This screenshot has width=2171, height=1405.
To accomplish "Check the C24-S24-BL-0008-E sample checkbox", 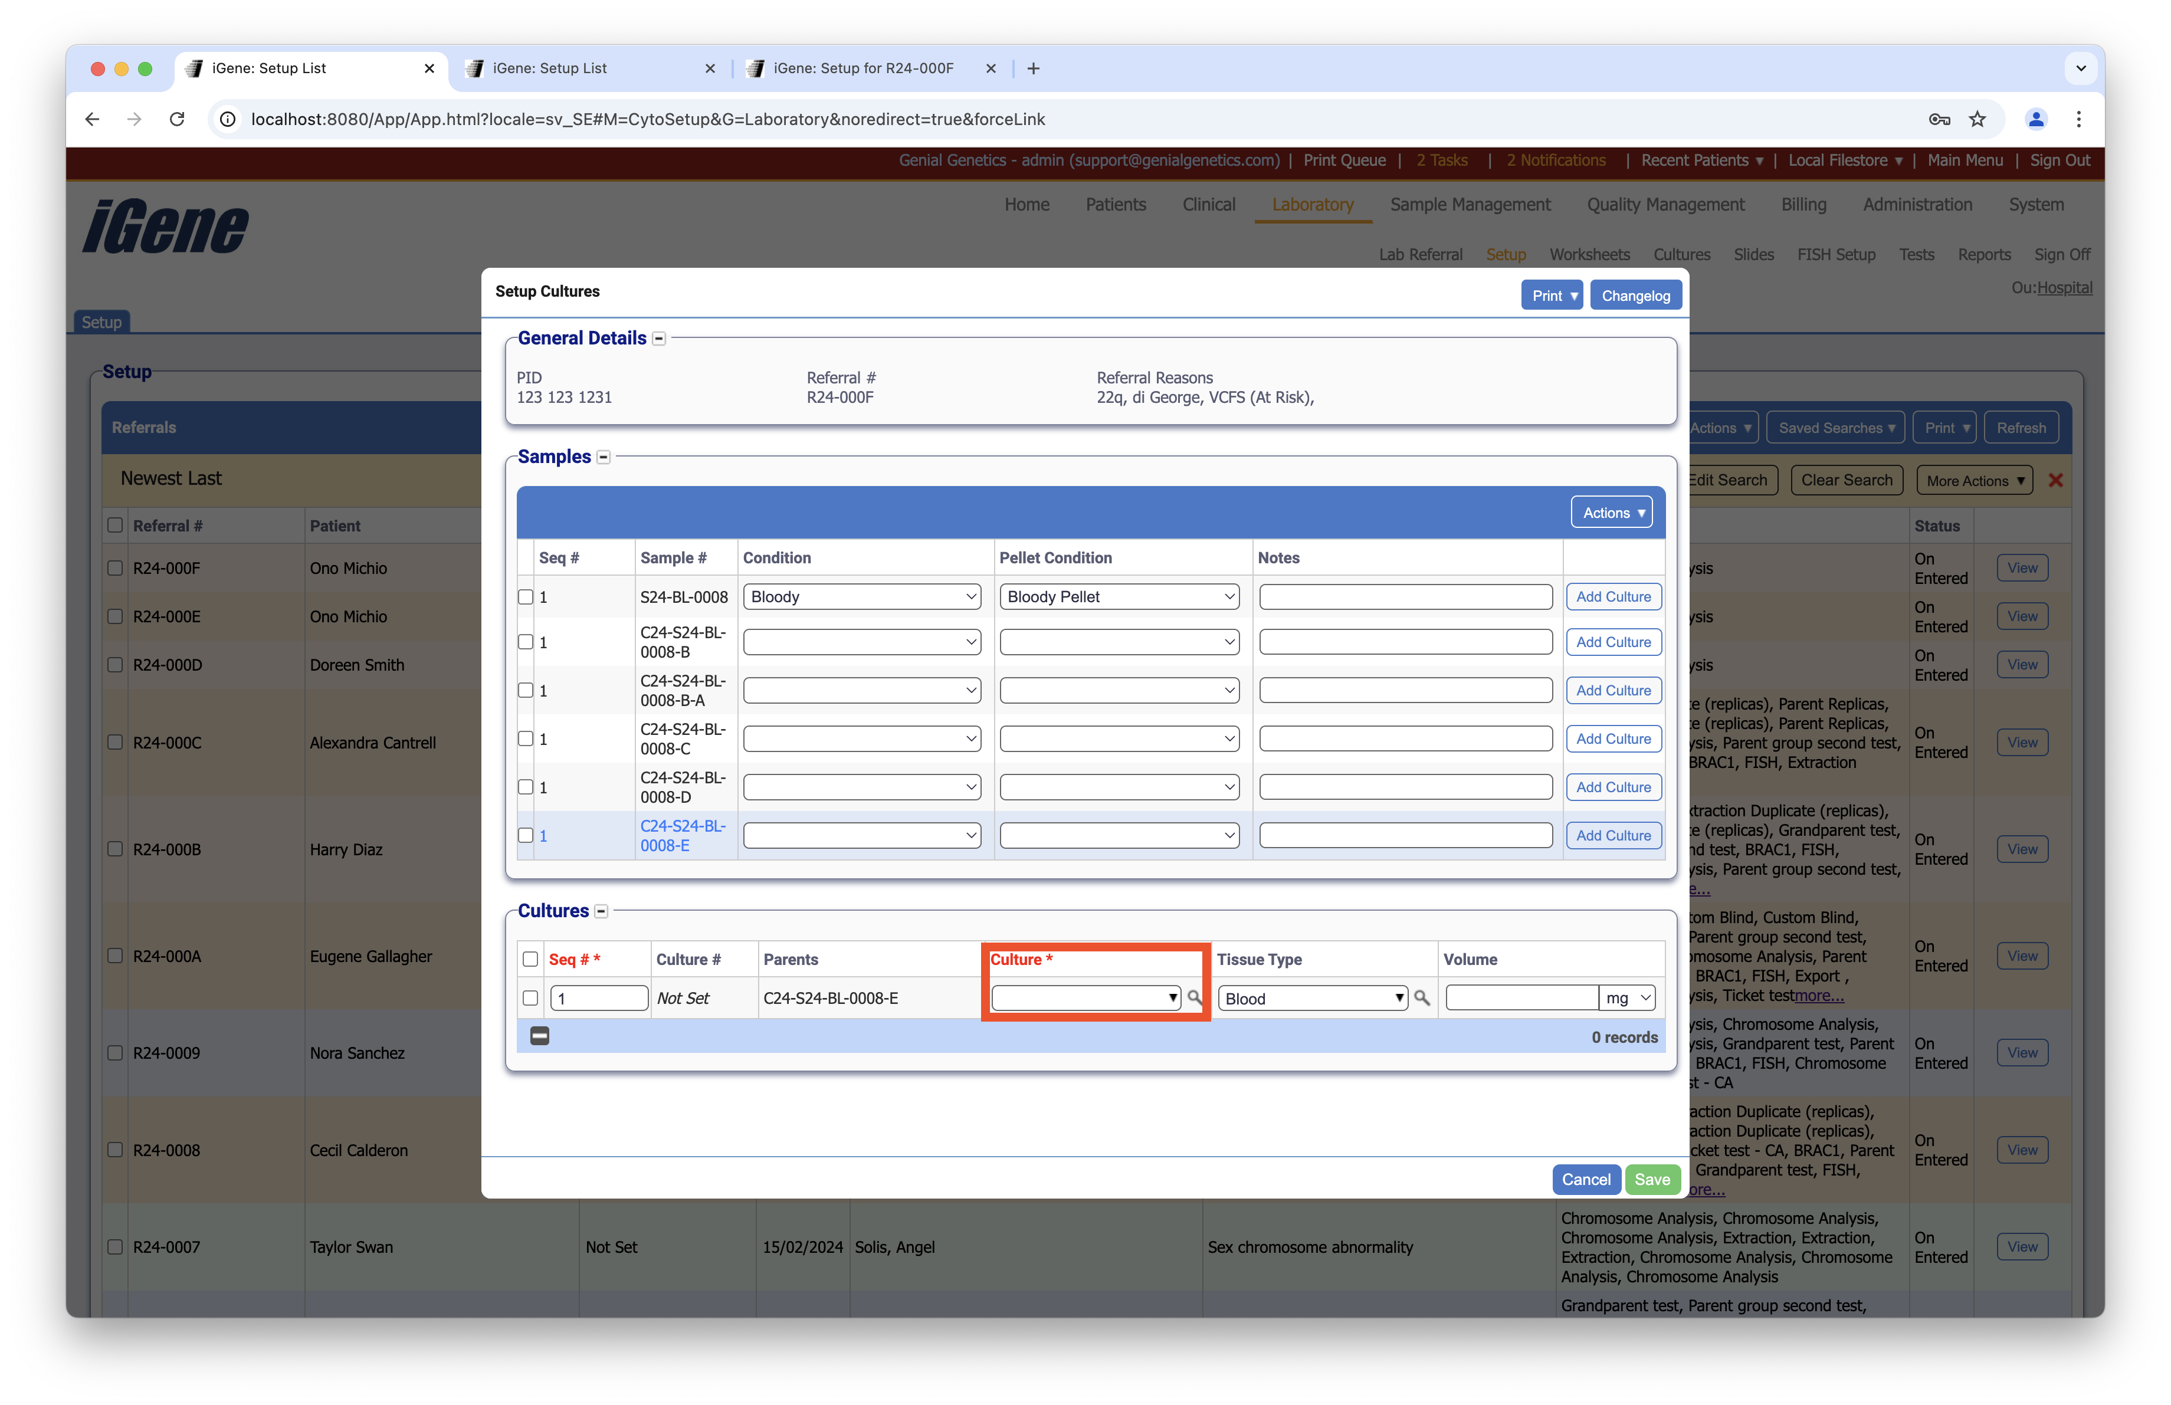I will coord(526,835).
